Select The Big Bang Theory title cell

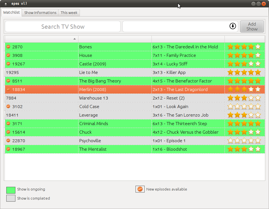[115, 81]
